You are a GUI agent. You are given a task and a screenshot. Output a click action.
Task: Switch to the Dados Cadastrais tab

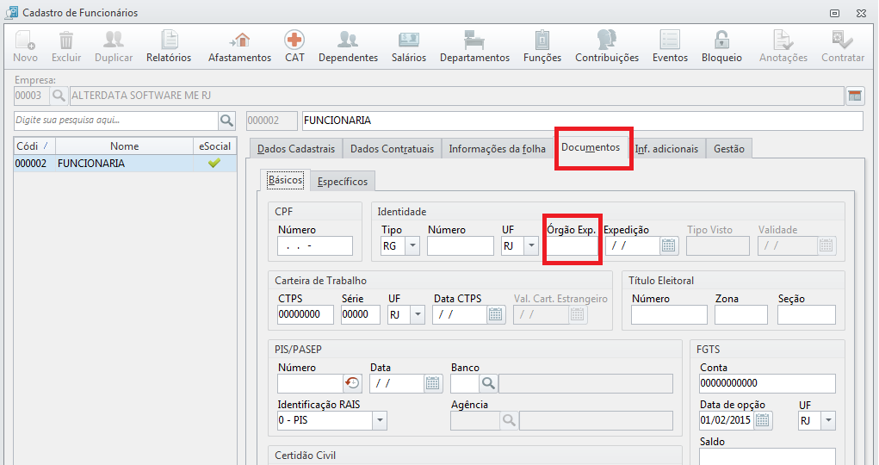tap(296, 149)
